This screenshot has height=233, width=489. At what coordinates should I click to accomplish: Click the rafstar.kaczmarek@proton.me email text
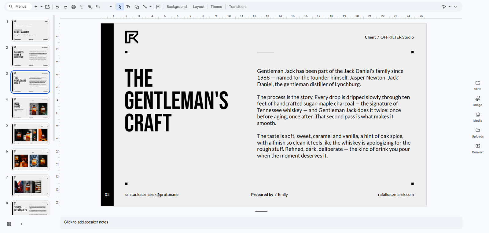click(x=152, y=195)
